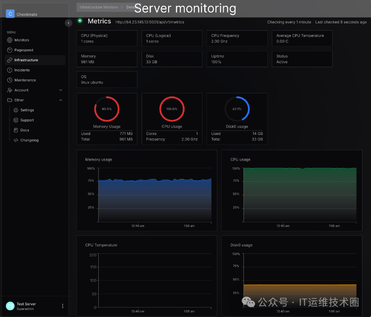This screenshot has width=371, height=317.
Task: Click the MENU sidebar heading
Action: click(x=11, y=32)
